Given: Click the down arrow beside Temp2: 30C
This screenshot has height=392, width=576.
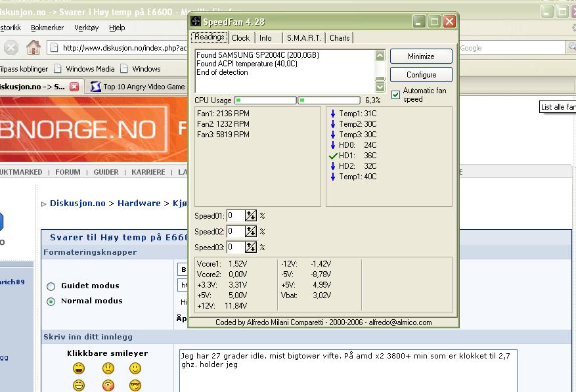Looking at the screenshot, I should (333, 124).
